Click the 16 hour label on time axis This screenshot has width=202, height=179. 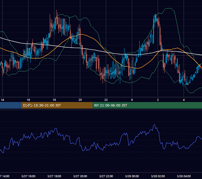(x=28, y=100)
